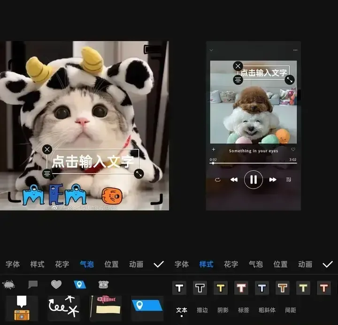This screenshot has height=325, width=338.
Task: Click the rewind button in music player
Action: [234, 180]
